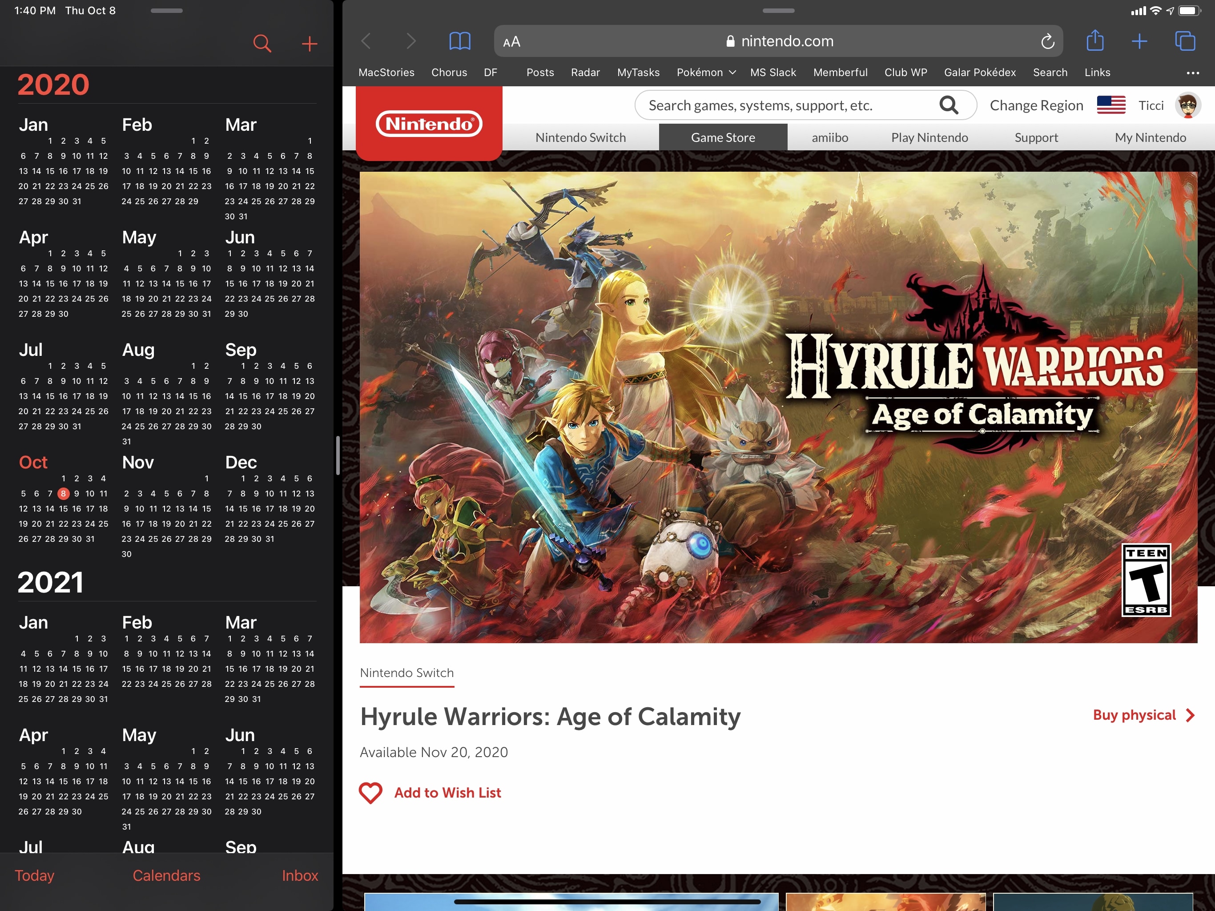Screen dimensions: 1215x911
Task: Open the Support tab
Action: [1036, 137]
